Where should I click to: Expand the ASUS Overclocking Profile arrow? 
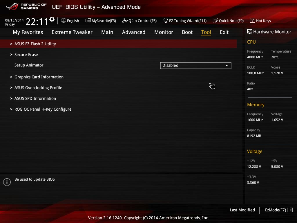click(x=11, y=88)
